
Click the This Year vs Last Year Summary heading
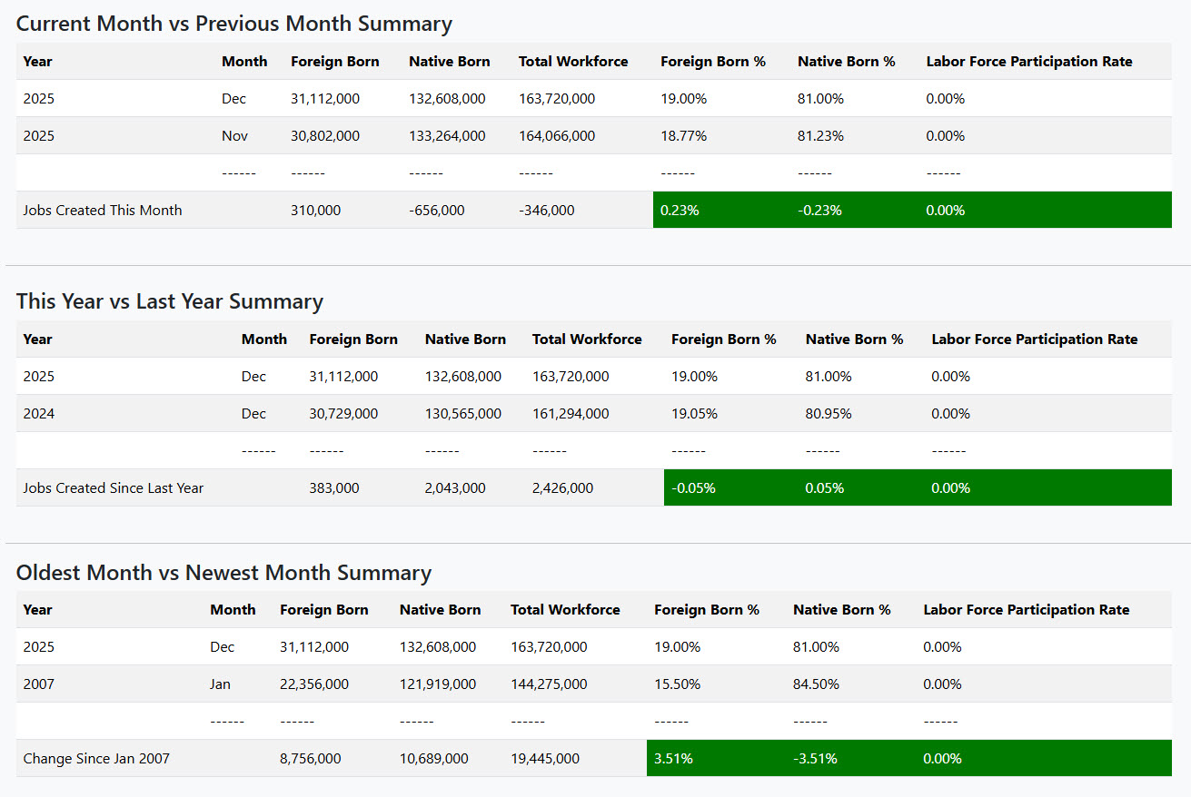point(170,301)
